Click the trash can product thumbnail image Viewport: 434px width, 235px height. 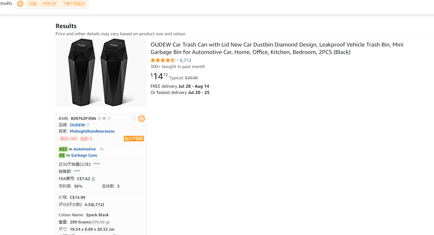101,72
